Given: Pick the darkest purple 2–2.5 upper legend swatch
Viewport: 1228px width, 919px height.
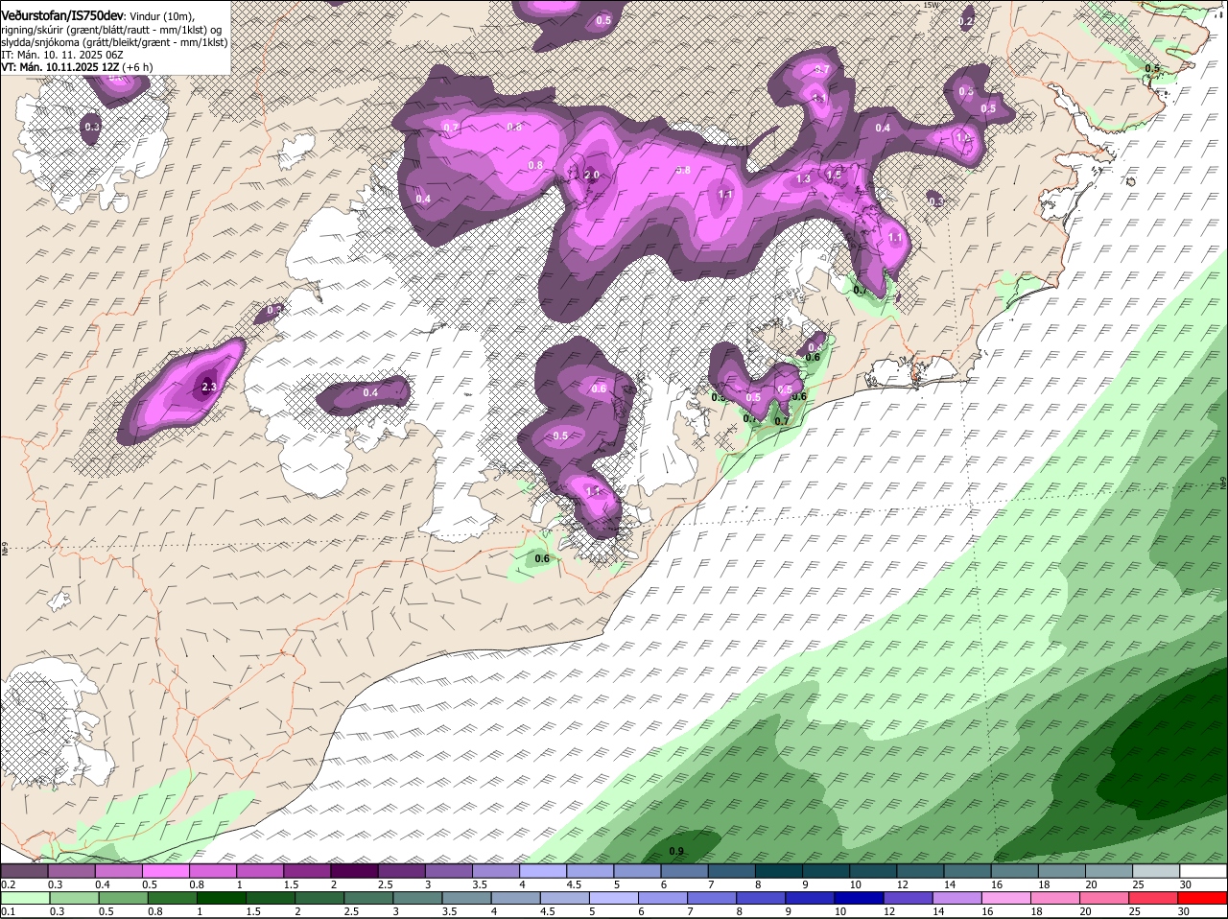Looking at the screenshot, I should tap(354, 871).
